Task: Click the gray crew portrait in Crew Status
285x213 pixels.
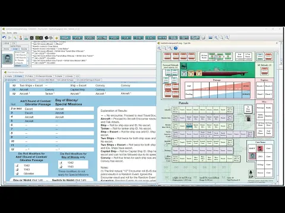Action: [x=252, y=156]
